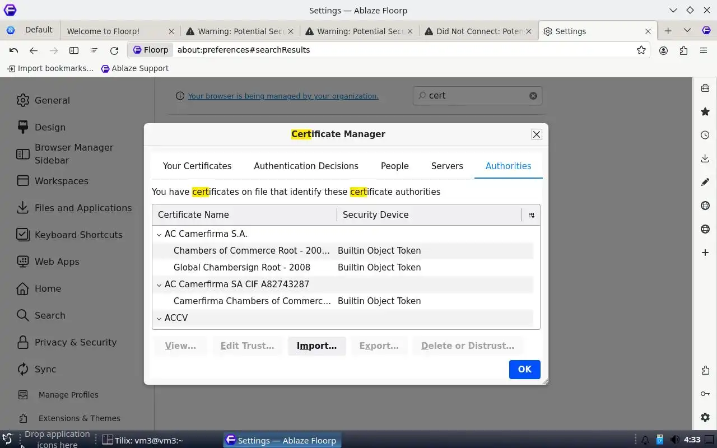Open General settings category

click(52, 101)
